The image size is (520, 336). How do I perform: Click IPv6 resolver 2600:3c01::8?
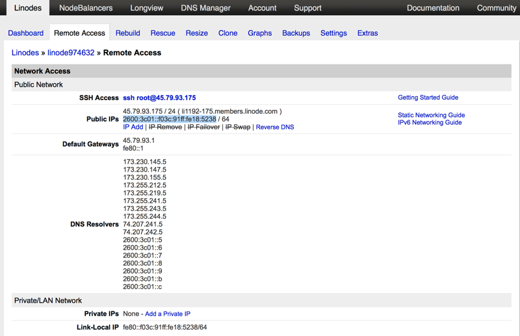pos(142,263)
